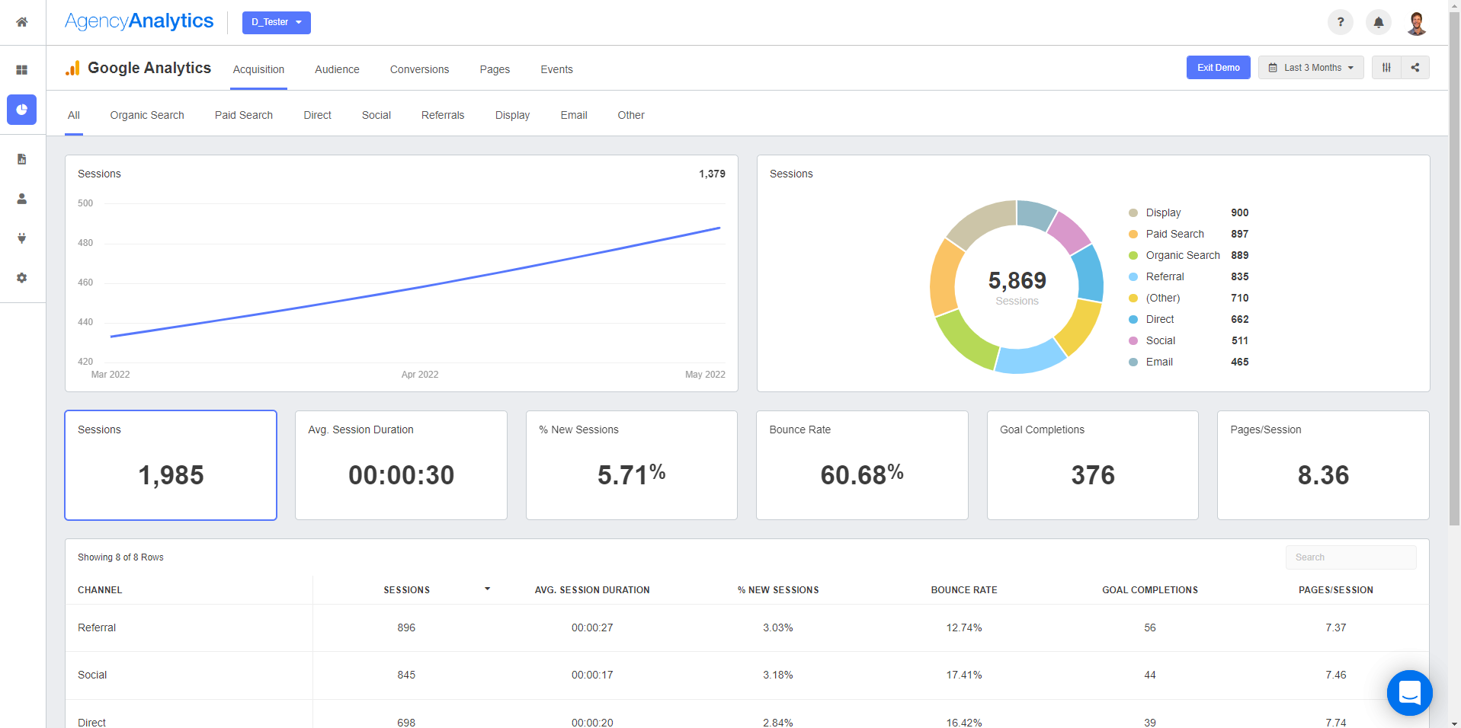
Task: Open the settings gear sidebar icon
Action: tap(22, 278)
